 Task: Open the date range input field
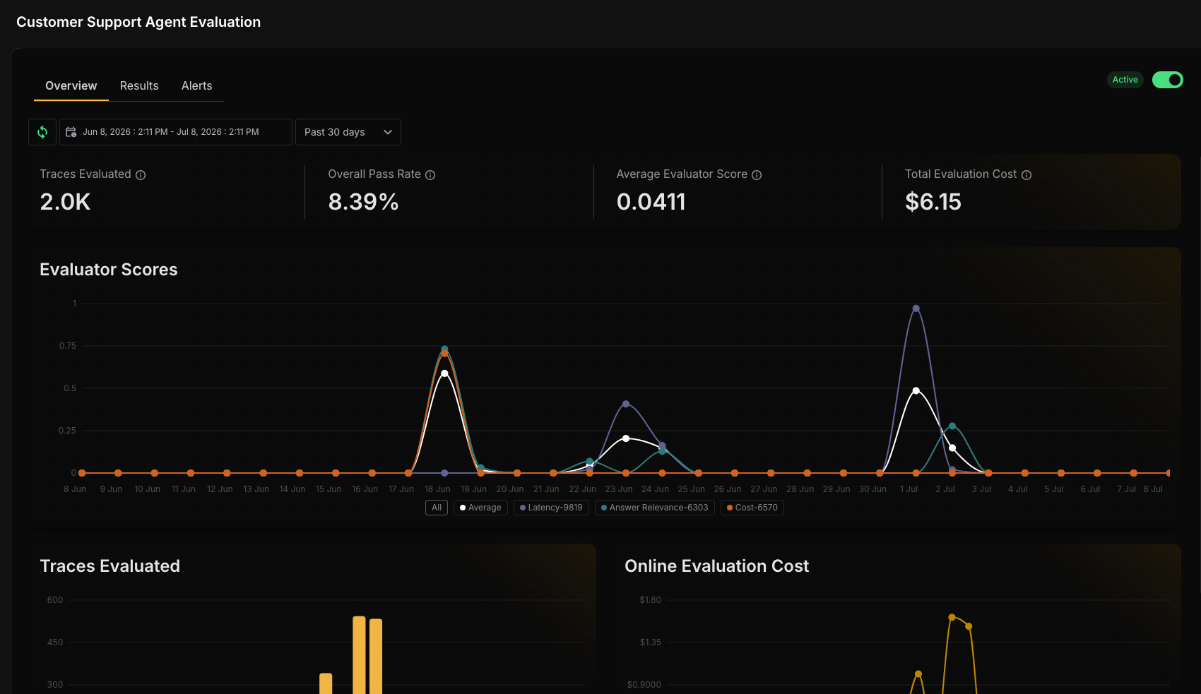[x=176, y=132]
